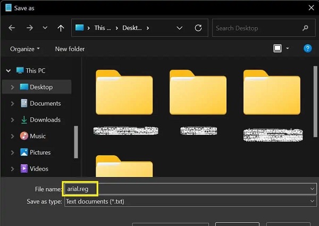Image resolution: width=319 pixels, height=226 pixels.
Task: Click the search magnifier icon
Action: (305, 28)
